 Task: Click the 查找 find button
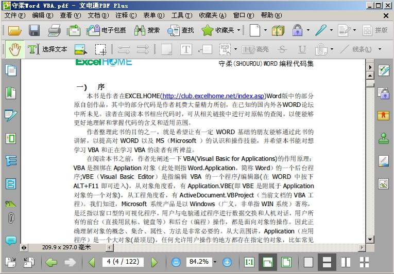pyautogui.click(x=181, y=30)
